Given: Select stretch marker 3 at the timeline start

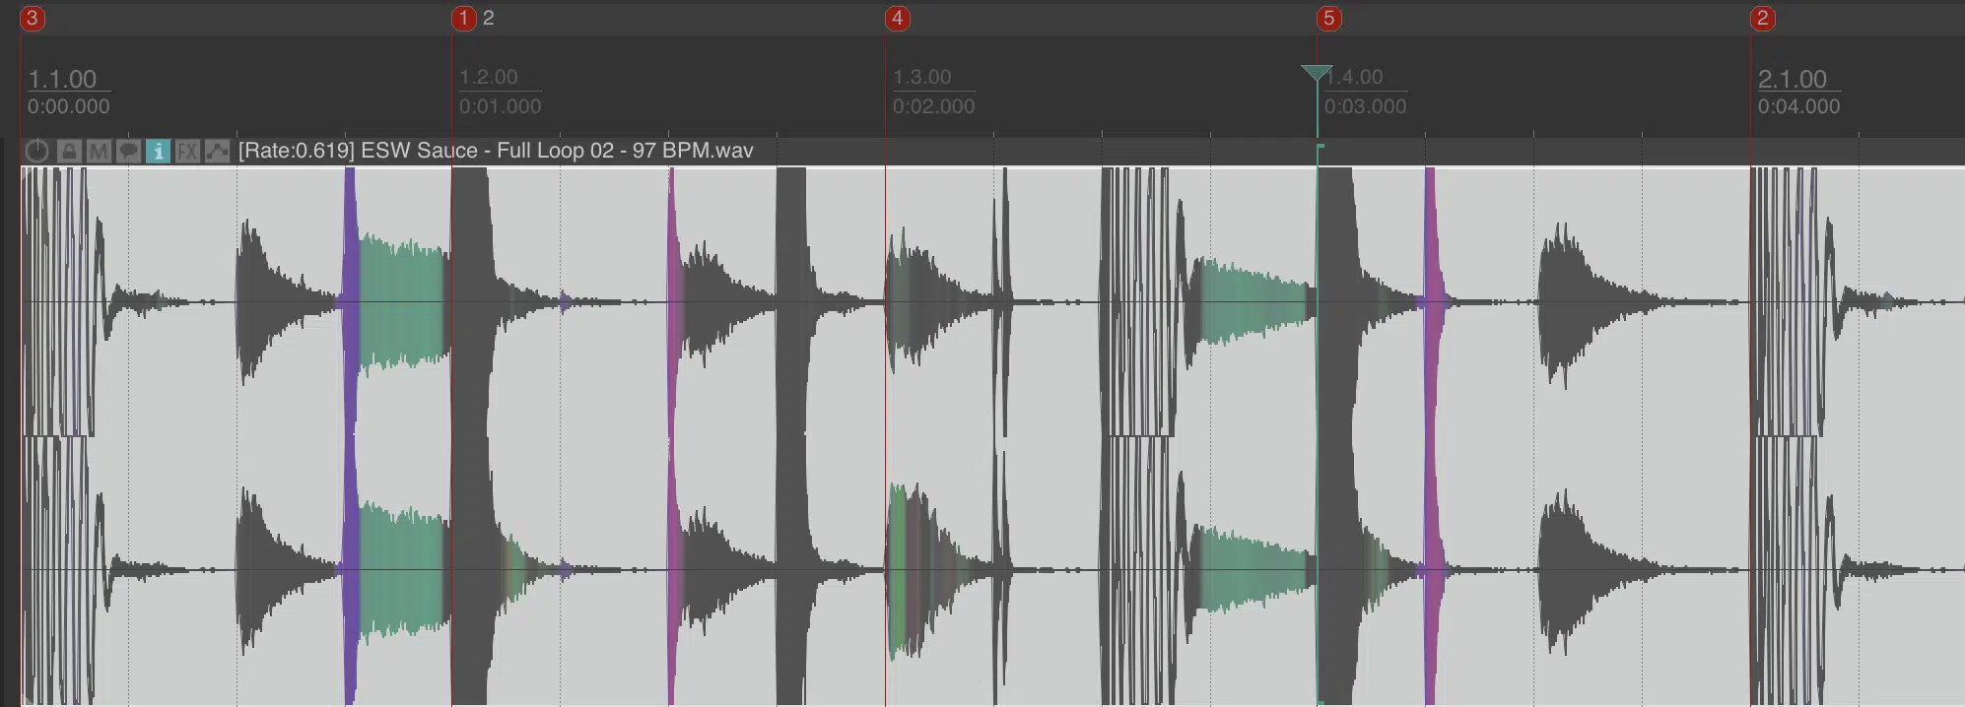Looking at the screenshot, I should click(x=33, y=18).
